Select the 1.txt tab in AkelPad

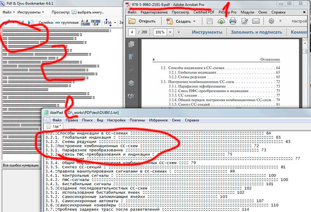tap(54, 126)
